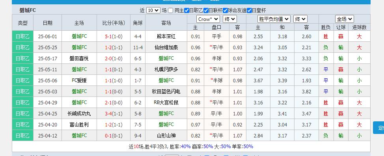Click the 小 in the 山形山神 row
Image resolution: width=384 pixels, height=156 pixels.
[359, 136]
